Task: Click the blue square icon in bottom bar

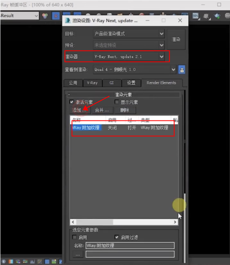Action: [x=47, y=261]
